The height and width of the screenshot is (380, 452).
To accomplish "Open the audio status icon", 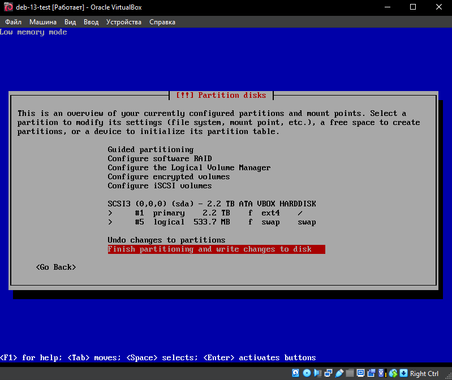I will point(317,373).
